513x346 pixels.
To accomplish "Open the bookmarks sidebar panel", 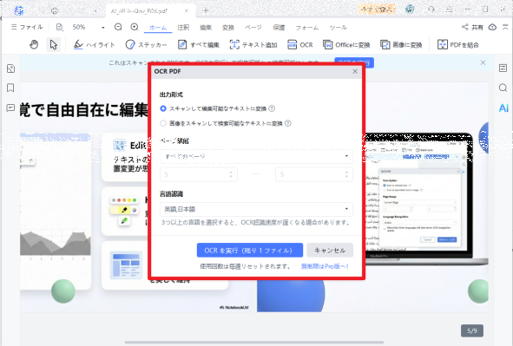I will pos(10,88).
